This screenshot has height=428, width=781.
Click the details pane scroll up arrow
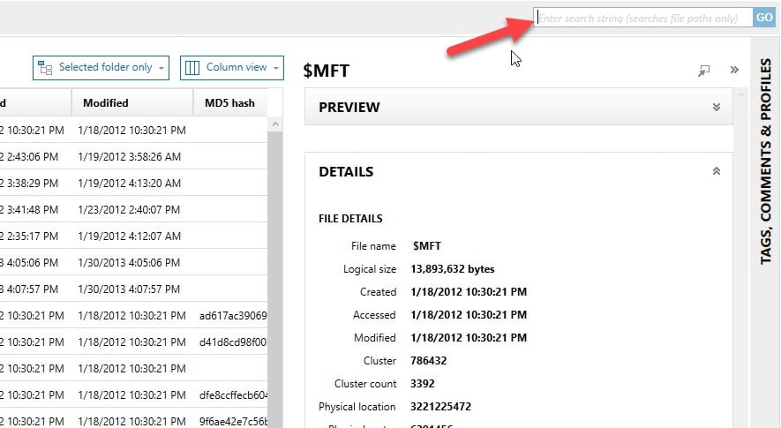[741, 94]
